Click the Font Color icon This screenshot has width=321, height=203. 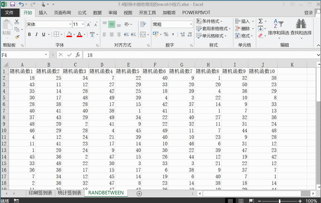(80, 35)
